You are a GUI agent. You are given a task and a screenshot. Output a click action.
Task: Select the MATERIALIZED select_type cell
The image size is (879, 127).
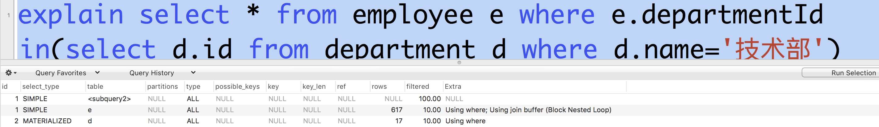[47, 121]
